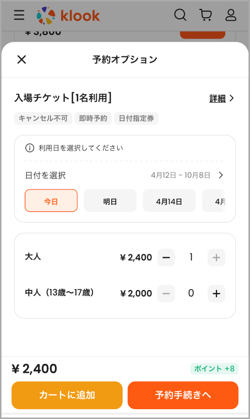Open the shopping cart icon
250x419 pixels.
pyautogui.click(x=206, y=15)
